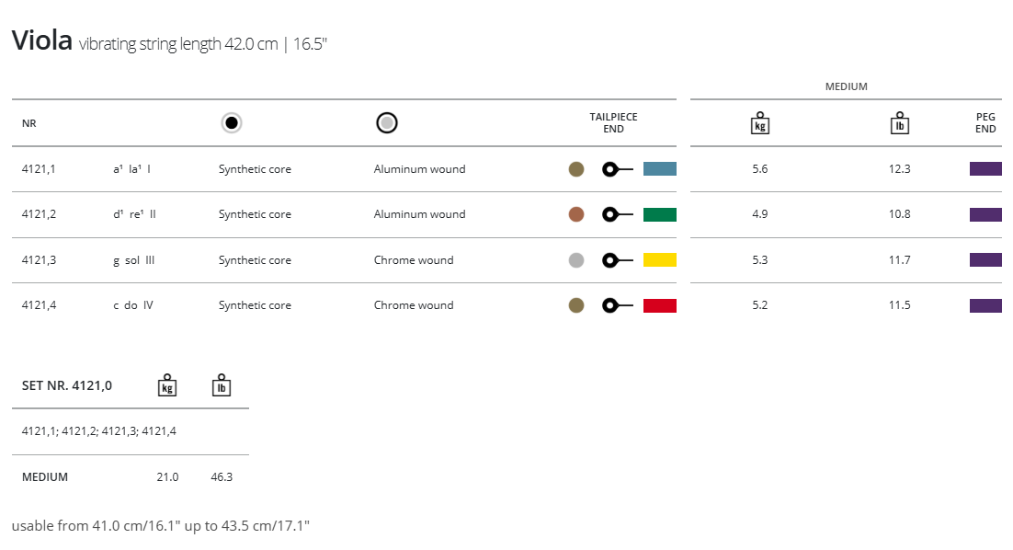Click the string number 4121,1
Viewport: 1013px width, 550px height.
39,169
